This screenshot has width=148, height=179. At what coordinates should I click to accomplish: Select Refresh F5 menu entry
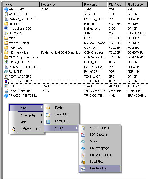coord(26,129)
